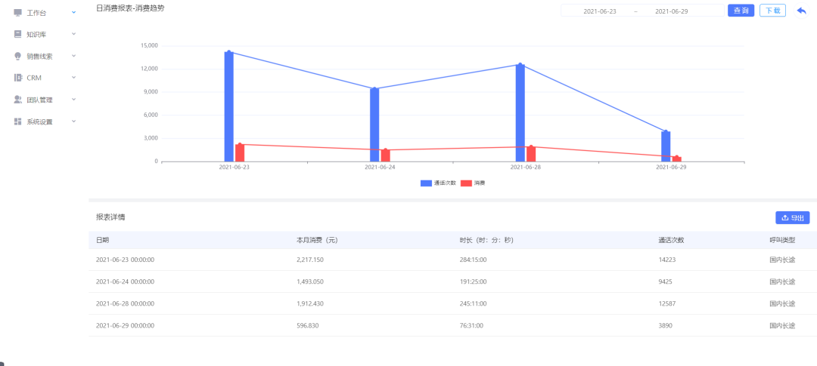Select the end date 2021-06-29 field
Screen dimensions: 817x366
(671, 11)
